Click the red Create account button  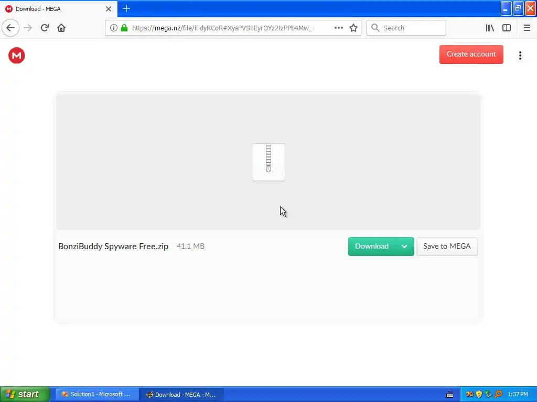(471, 54)
